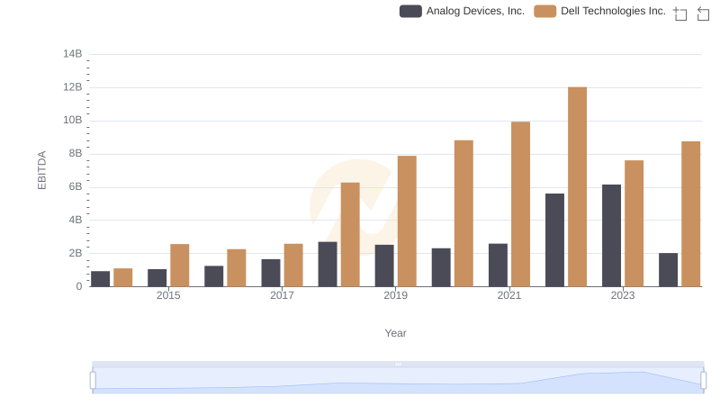The height and width of the screenshot is (415, 720).
Task: Select Analog Devices 2021 bar
Action: point(499,265)
